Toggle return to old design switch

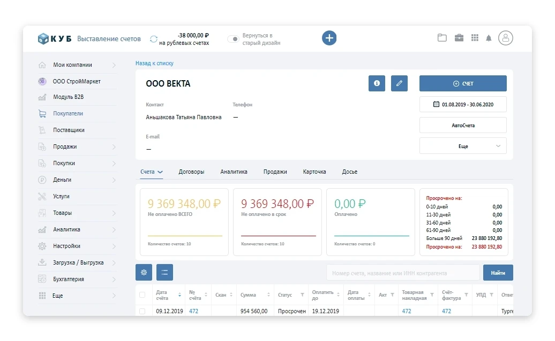pyautogui.click(x=233, y=39)
